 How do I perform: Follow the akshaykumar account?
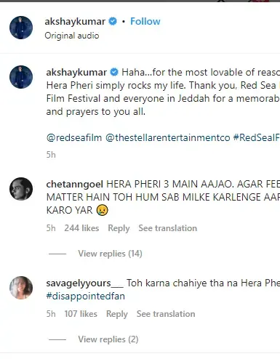point(145,21)
